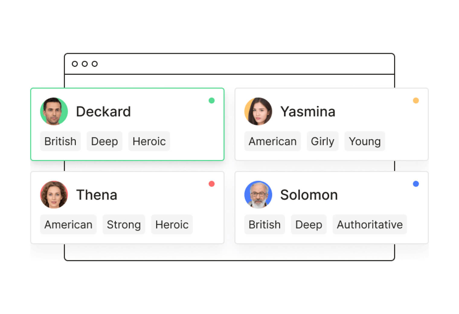The width and height of the screenshot is (459, 314).
Task: Click the first window control circle
Action: (x=75, y=64)
